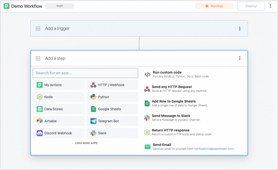Choose Discord Webhook app

click(x=58, y=133)
